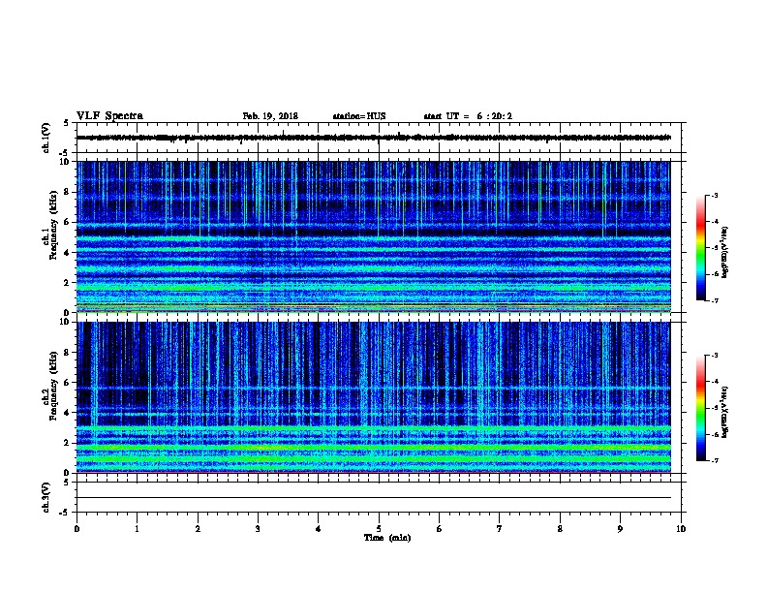Click the "ch.1(V)" waveform axis label
The height and width of the screenshot is (593, 767).
(x=46, y=138)
